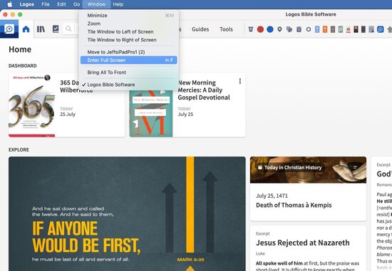The height and width of the screenshot is (271, 392).
Task: Click the stacked copy pages shortcut icon
Action: pyautogui.click(x=289, y=29)
